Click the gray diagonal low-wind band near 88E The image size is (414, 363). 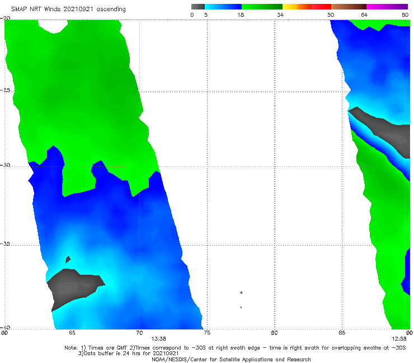pos(385,131)
